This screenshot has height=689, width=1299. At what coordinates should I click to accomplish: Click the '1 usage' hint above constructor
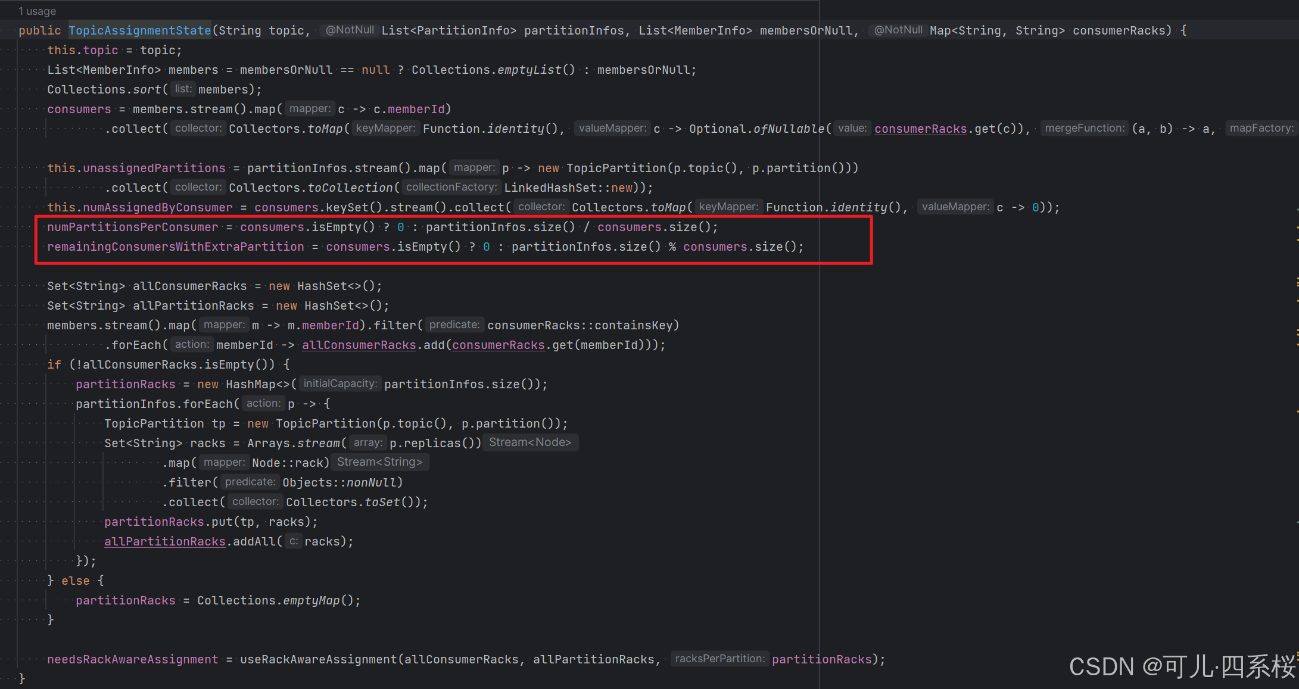[37, 11]
